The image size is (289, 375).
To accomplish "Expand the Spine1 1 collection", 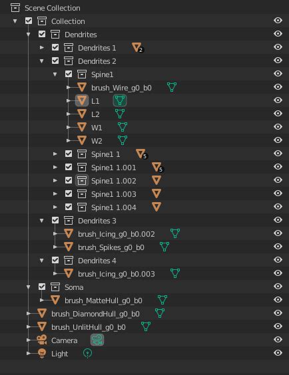I will coord(55,154).
